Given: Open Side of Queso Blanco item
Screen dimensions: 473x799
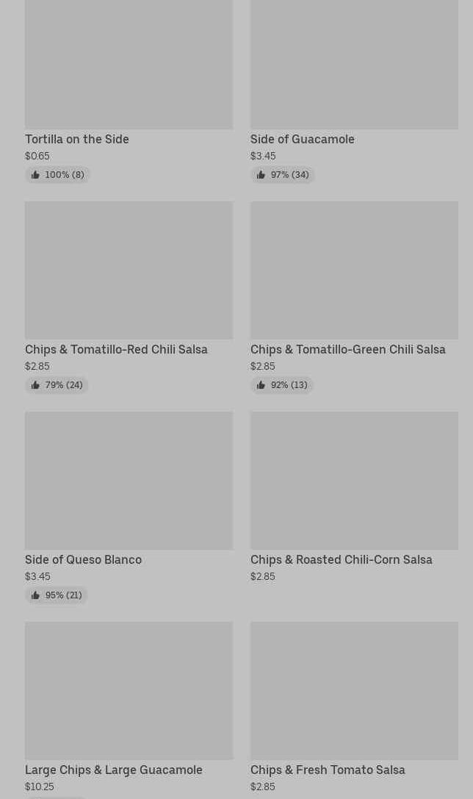Looking at the screenshot, I should coord(83,559).
